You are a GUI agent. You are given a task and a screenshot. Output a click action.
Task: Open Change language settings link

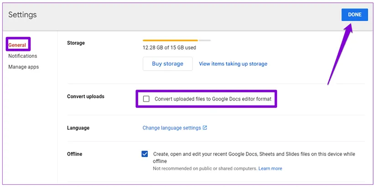(172, 128)
